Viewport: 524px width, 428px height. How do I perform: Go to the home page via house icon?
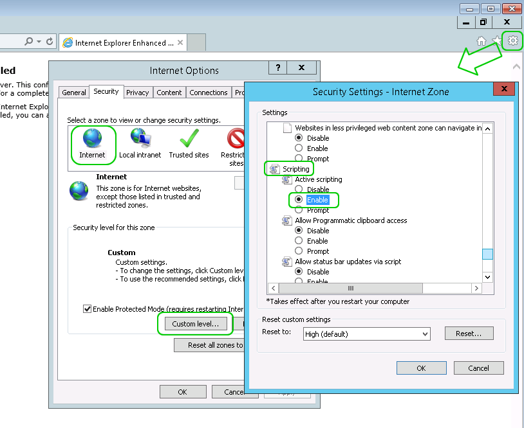[482, 41]
